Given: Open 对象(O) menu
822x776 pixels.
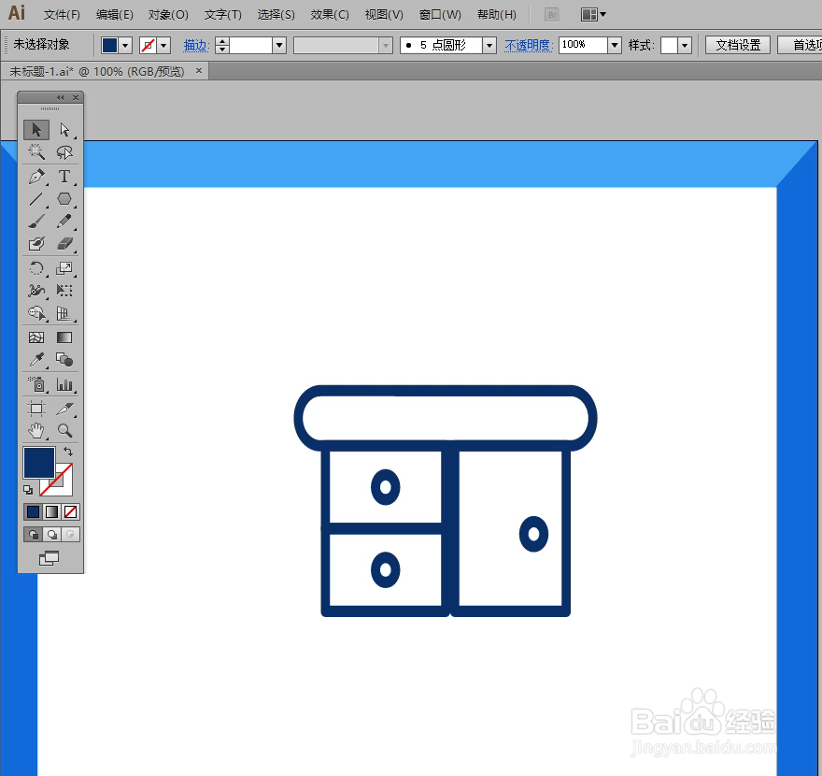Looking at the screenshot, I should tap(168, 15).
